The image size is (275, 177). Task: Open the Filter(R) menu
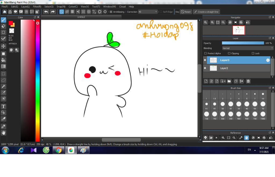pos(37,6)
